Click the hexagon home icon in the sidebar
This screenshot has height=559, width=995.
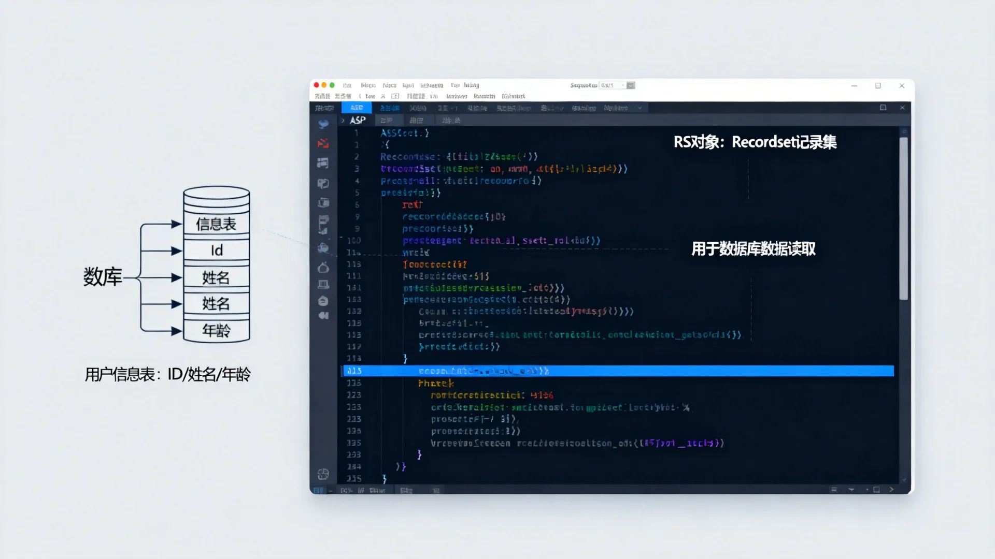point(323,301)
